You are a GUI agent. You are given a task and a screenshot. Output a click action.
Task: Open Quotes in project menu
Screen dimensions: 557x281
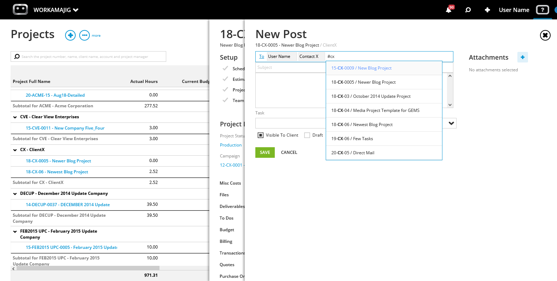coord(227,265)
